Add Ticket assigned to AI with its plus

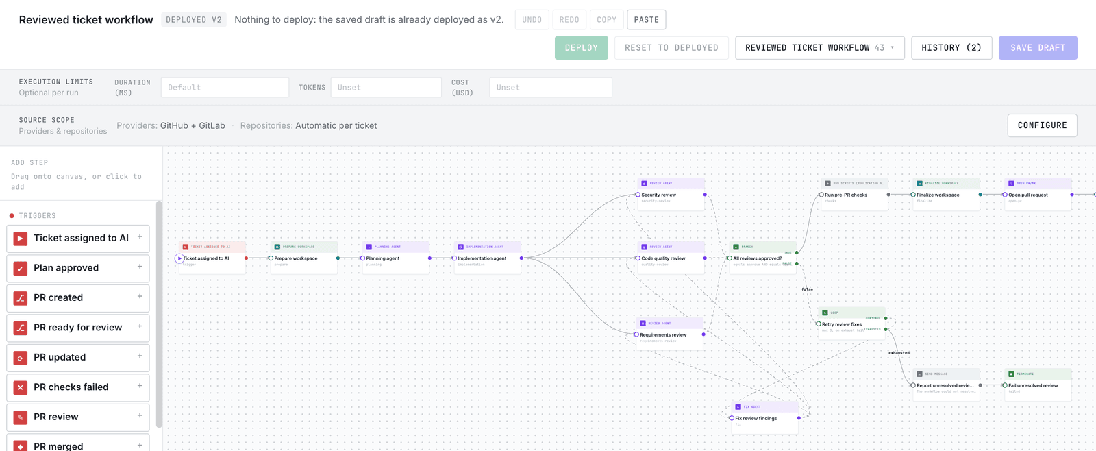[x=140, y=237]
